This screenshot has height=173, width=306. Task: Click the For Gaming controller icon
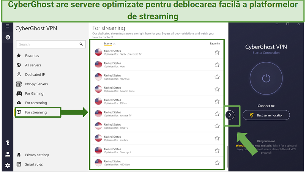click(x=19, y=93)
